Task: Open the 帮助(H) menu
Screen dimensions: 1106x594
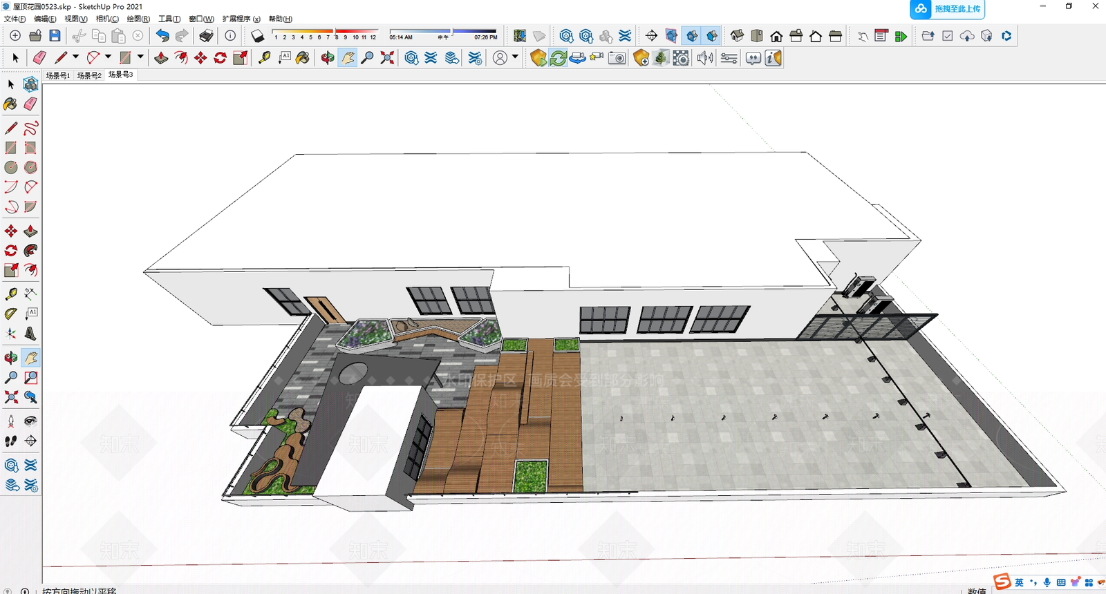Action: pyautogui.click(x=280, y=19)
